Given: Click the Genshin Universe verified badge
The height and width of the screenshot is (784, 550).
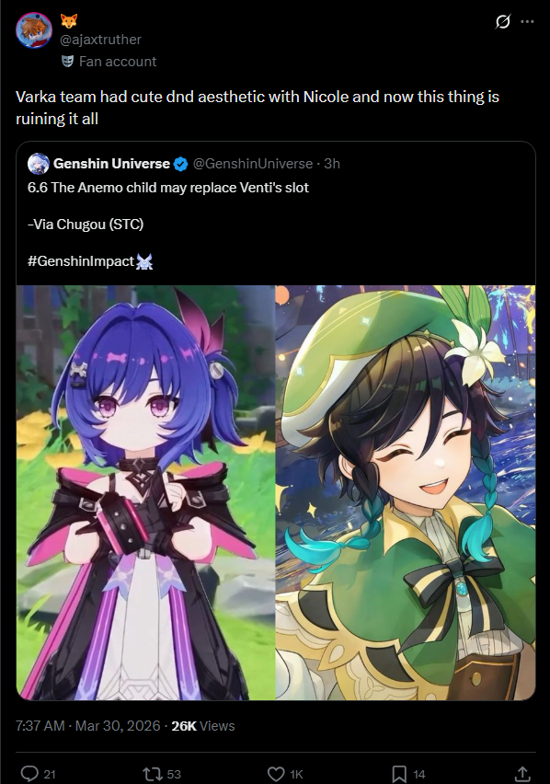Looking at the screenshot, I should coord(181,164).
